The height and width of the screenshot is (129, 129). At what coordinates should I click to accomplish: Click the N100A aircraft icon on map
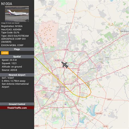pyautogui.click(x=65, y=65)
